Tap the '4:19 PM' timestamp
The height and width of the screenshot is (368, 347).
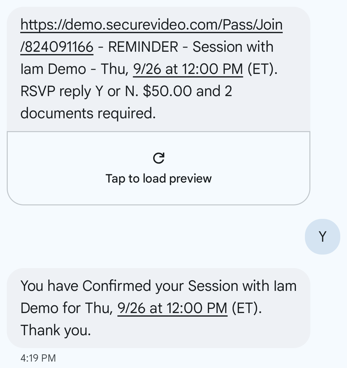click(38, 357)
